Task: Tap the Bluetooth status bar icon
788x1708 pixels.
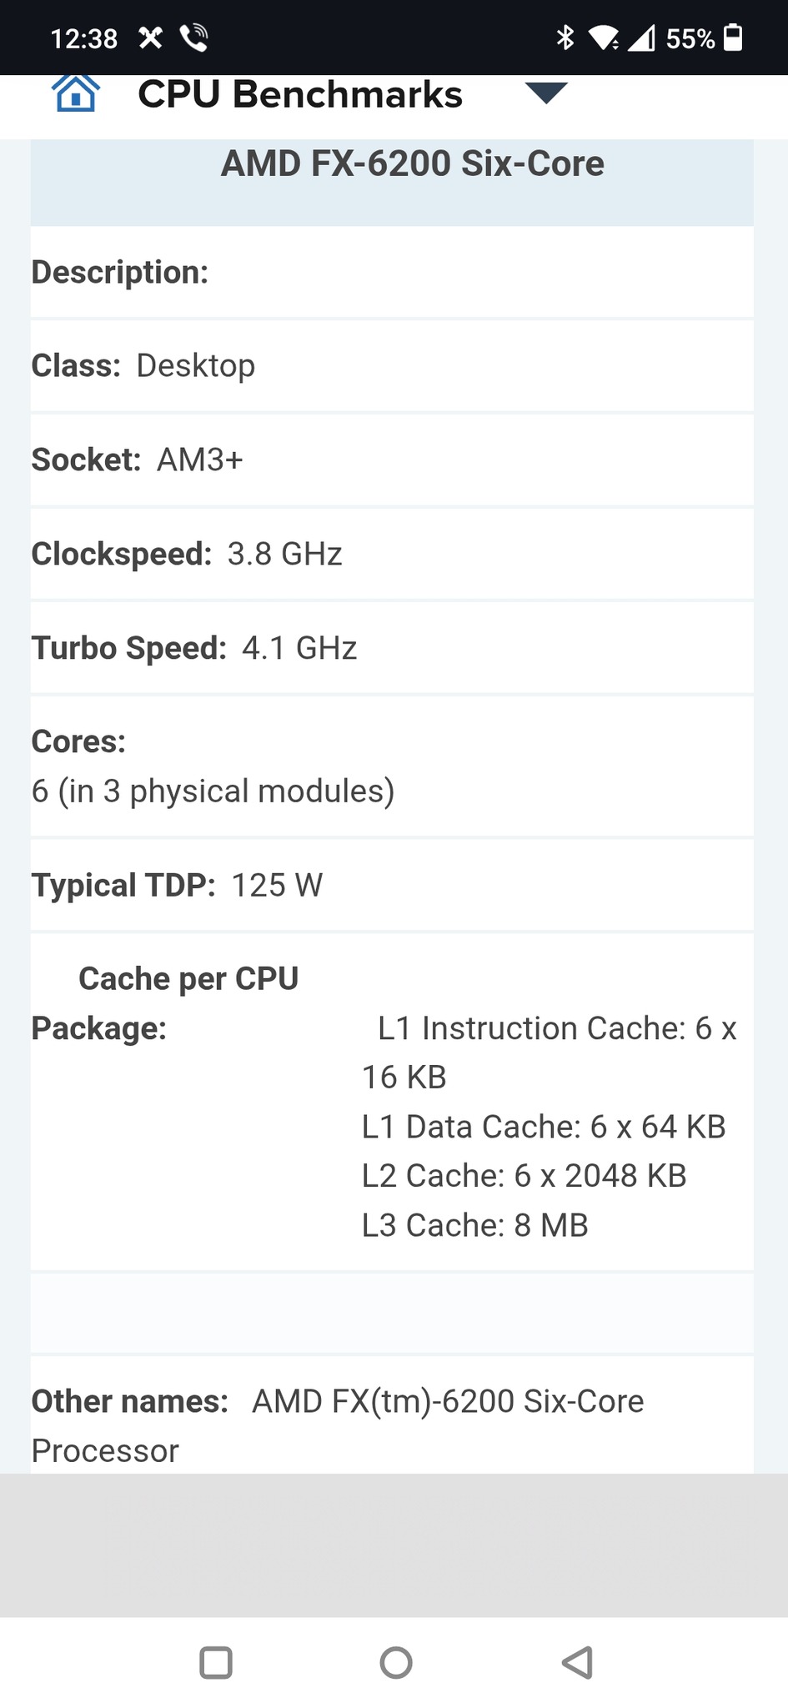Action: point(565,38)
